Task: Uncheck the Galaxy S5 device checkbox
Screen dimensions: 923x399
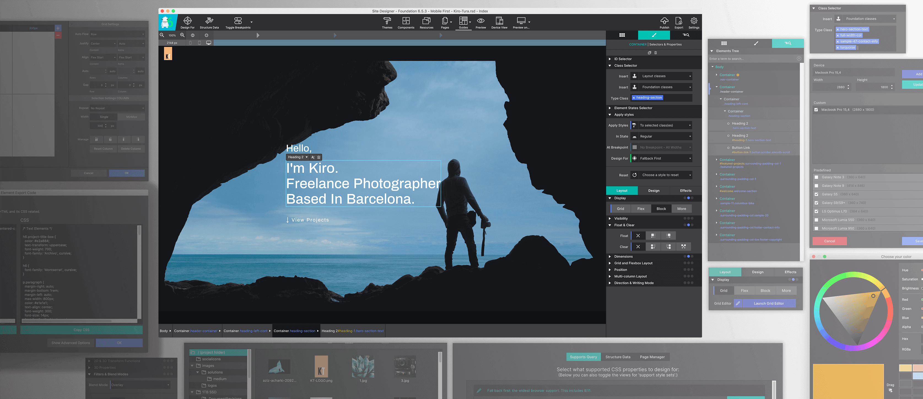Action: pyautogui.click(x=816, y=194)
